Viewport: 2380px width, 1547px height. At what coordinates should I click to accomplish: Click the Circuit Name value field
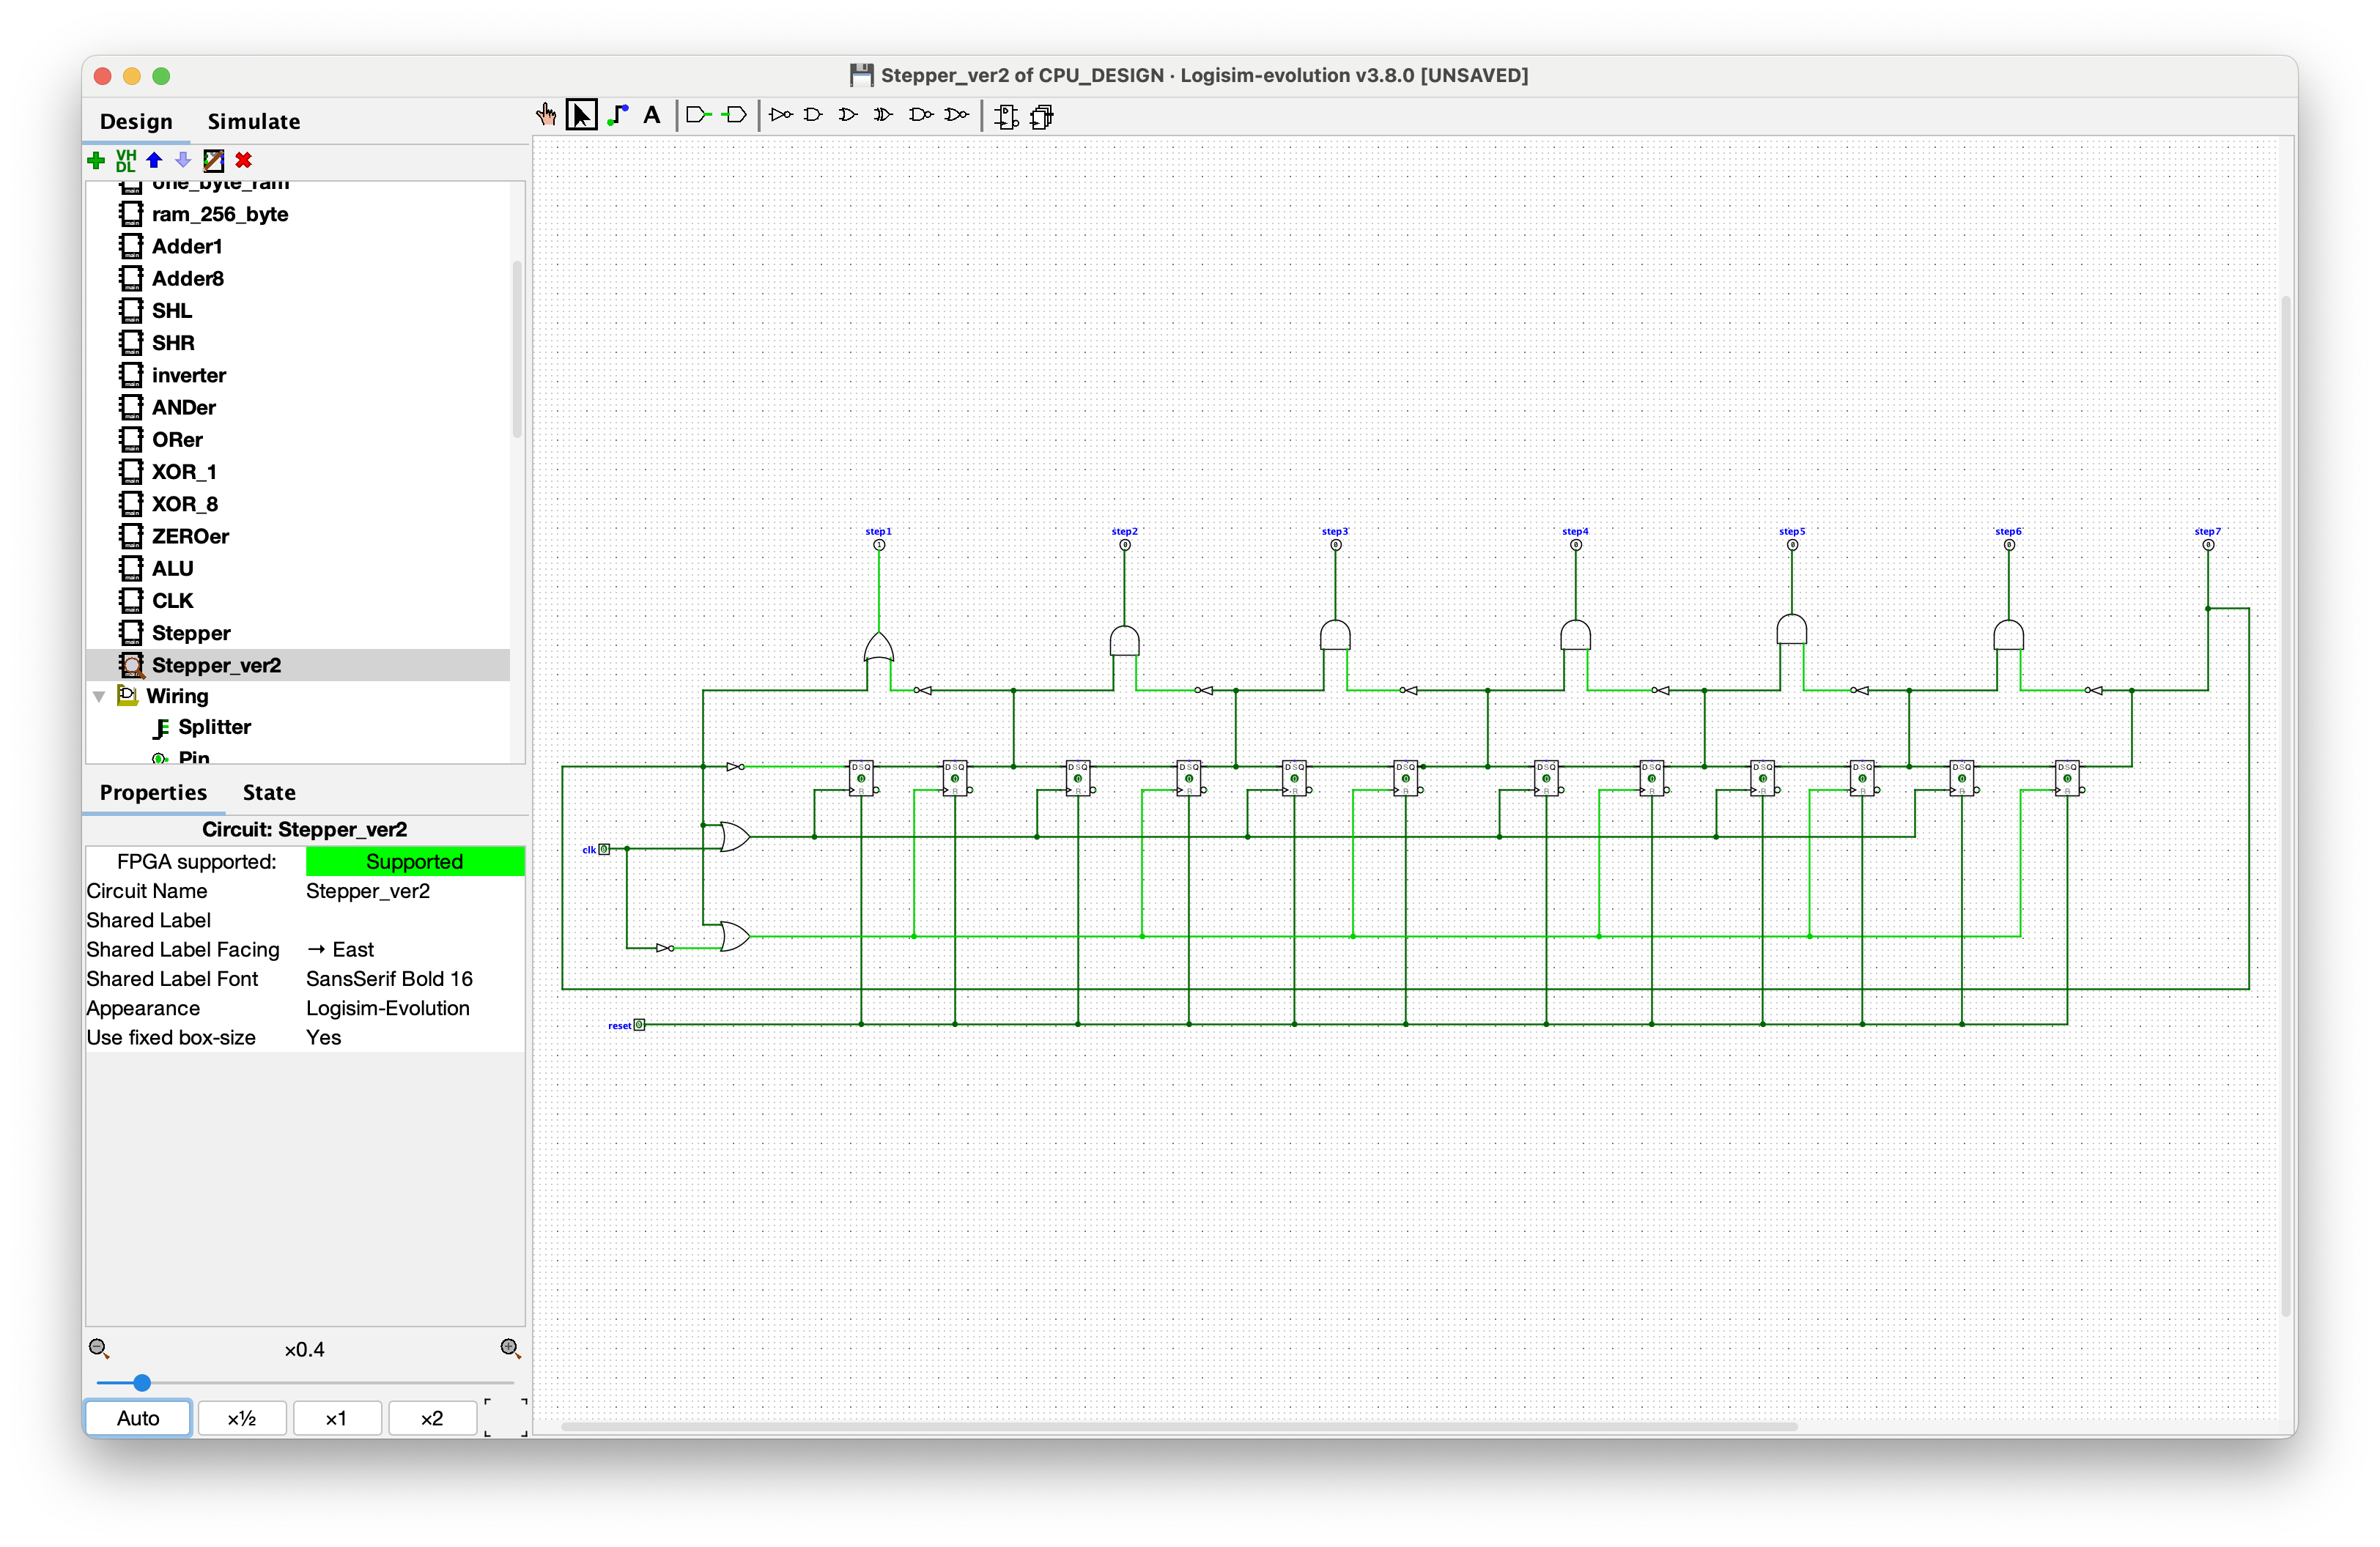[414, 891]
